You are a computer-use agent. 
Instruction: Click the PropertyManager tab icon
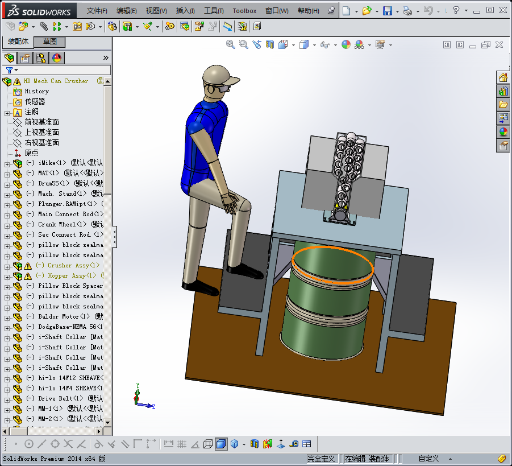click(25, 57)
